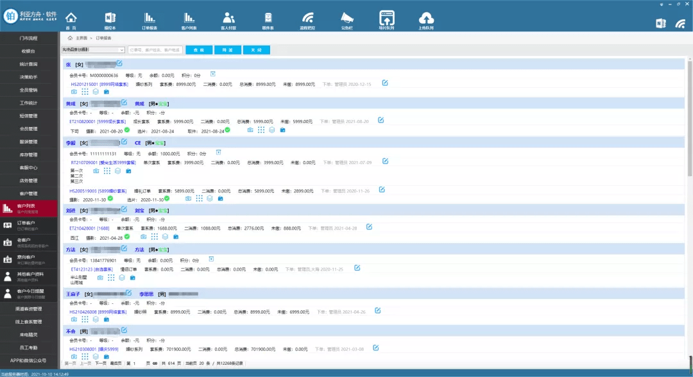Open the 订单报表 chart icon in top toolbar
The image size is (693, 377).
tap(150, 21)
